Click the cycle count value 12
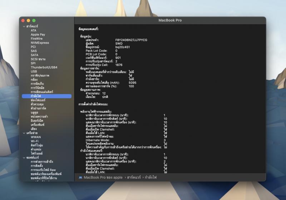The image size is (286, 200). (x=104, y=93)
